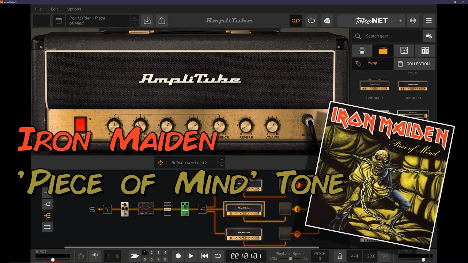Viewport: 468px width, 263px height.
Task: Toggle loop playback in transport
Action: click(218, 256)
